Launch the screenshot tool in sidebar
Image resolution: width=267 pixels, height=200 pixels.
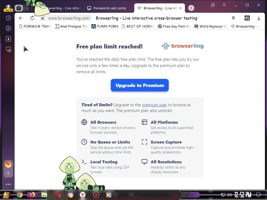pos(8,49)
